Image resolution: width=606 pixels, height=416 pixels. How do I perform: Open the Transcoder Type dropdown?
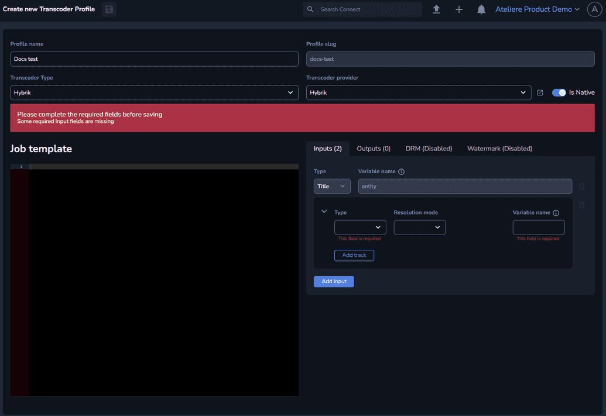coord(154,92)
